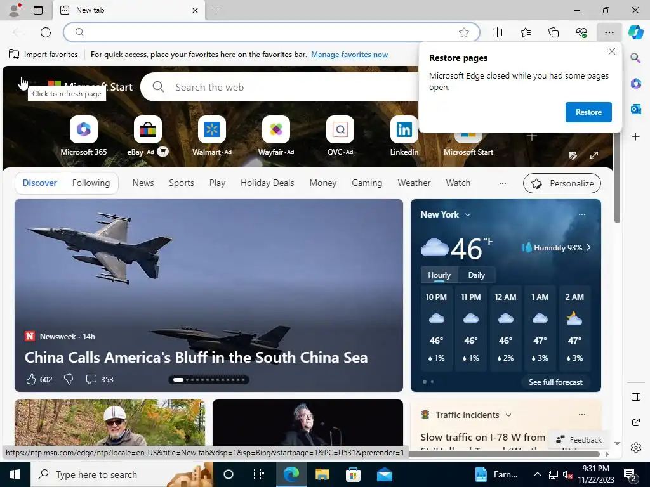
Task: Open Browser essentials heart icon
Action: (x=581, y=32)
